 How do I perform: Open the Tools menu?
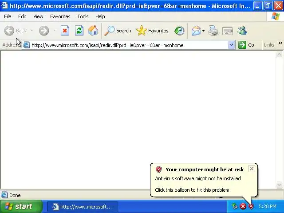[x=83, y=16]
